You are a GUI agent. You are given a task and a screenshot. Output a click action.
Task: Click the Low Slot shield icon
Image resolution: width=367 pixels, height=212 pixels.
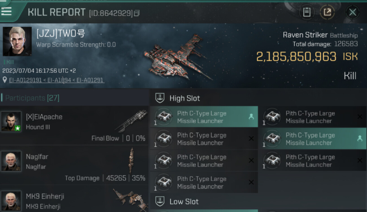coord(160,202)
